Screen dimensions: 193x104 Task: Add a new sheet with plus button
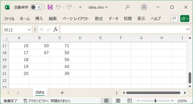click(x=62, y=93)
